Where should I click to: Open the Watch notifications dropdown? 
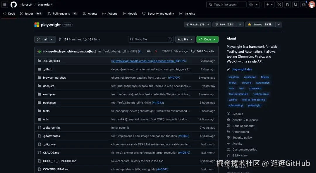(197, 25)
